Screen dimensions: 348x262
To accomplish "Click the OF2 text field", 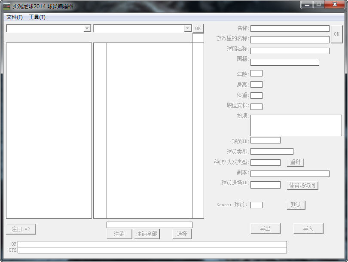I will tap(152, 250).
